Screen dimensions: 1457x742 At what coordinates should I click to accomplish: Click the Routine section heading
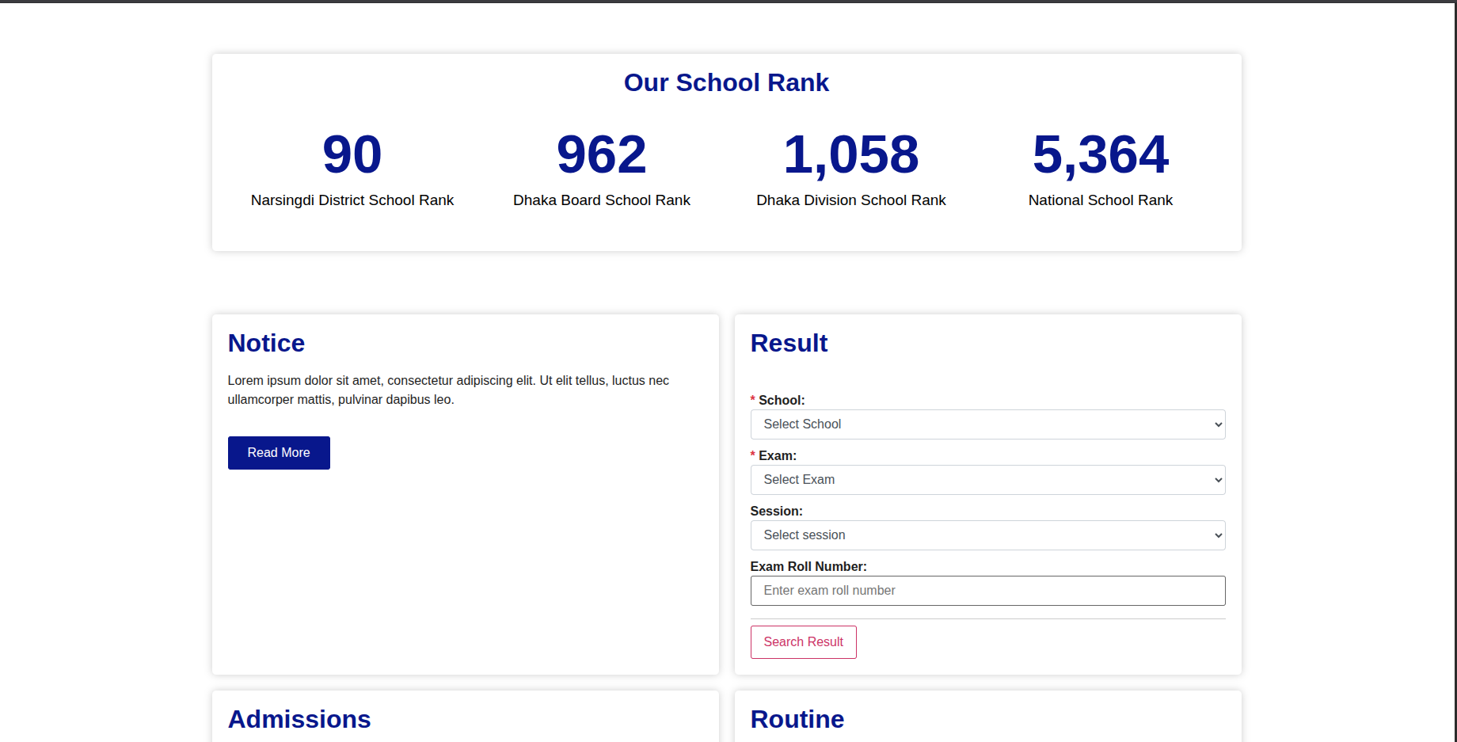point(797,719)
